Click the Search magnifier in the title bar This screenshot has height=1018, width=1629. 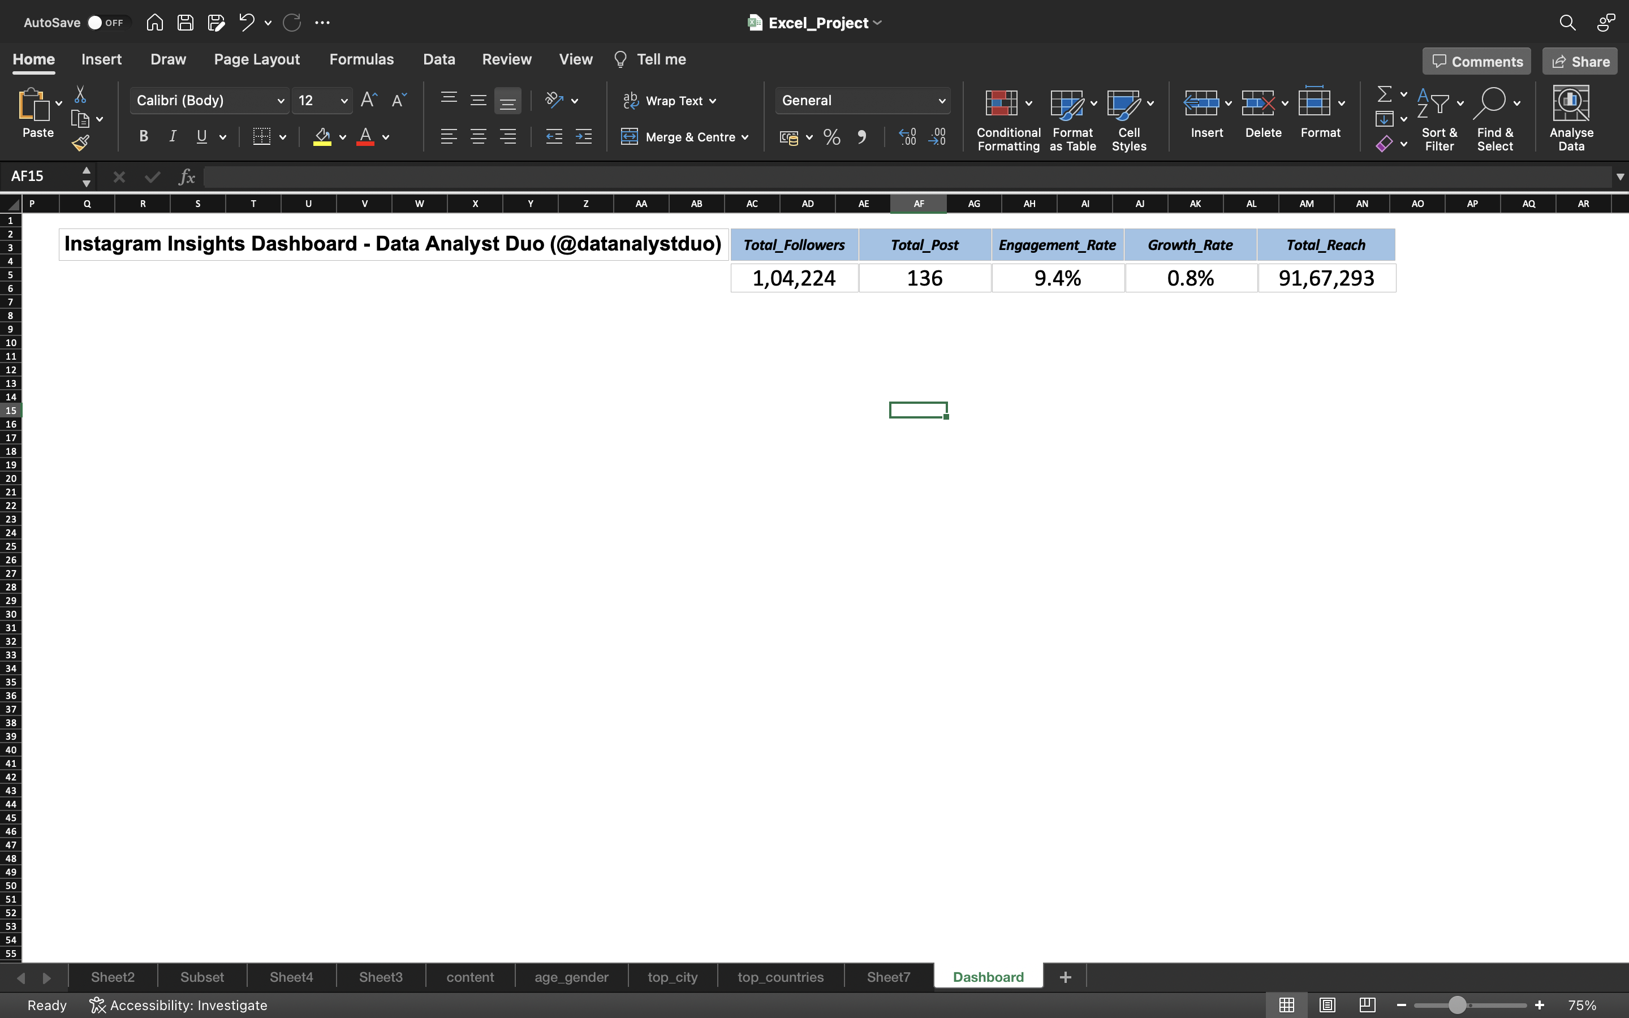[x=1567, y=23]
